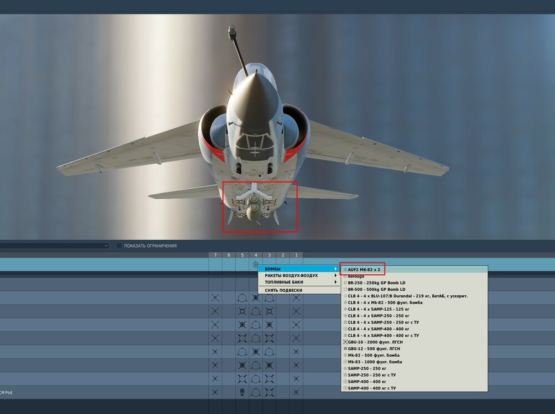
Task: Click pylon column header 1
Action: [x=296, y=255]
